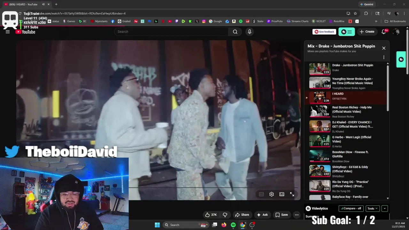This screenshot has height=230, width=409.
Task: Start voice search with the microphone
Action: click(250, 32)
